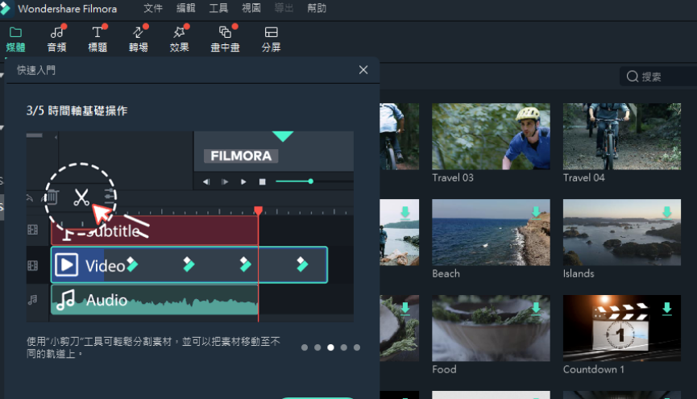Click the play button in tutorial preview
Viewport: 697px width, 399px height.
(243, 182)
